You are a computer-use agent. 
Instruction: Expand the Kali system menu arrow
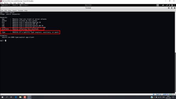pos(174,5)
